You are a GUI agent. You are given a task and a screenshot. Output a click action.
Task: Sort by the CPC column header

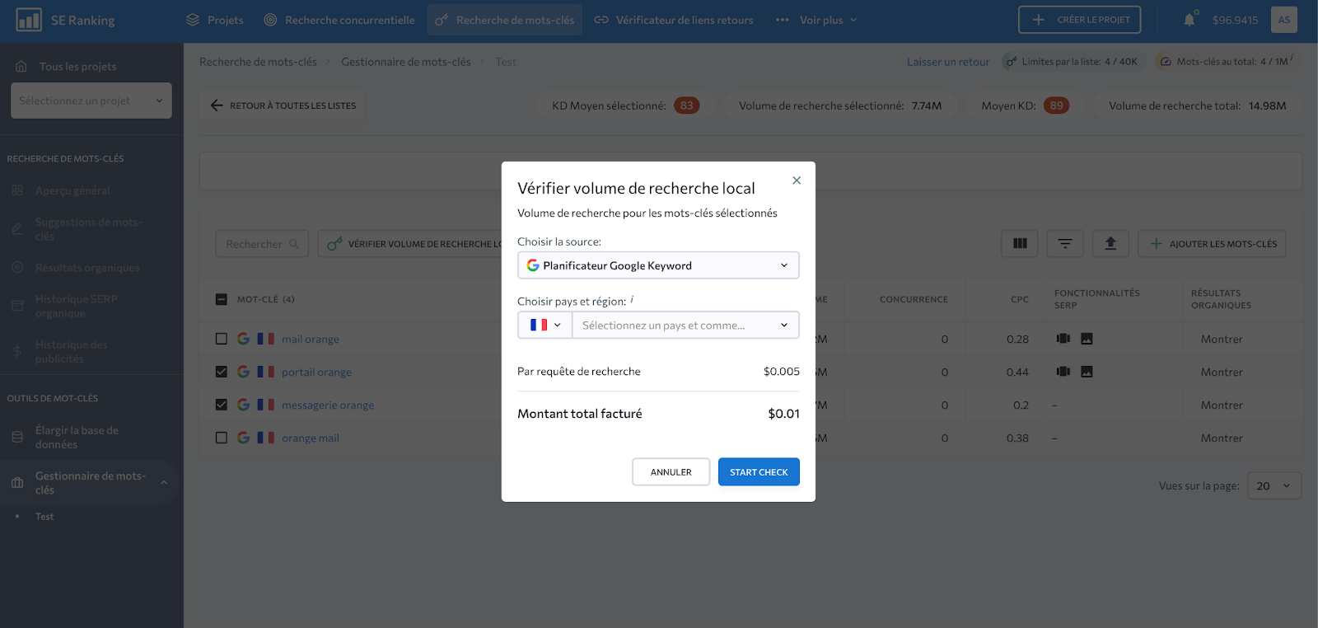pos(1020,299)
